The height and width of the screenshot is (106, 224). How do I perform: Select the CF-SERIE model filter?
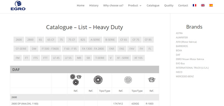[x=21, y=49]
